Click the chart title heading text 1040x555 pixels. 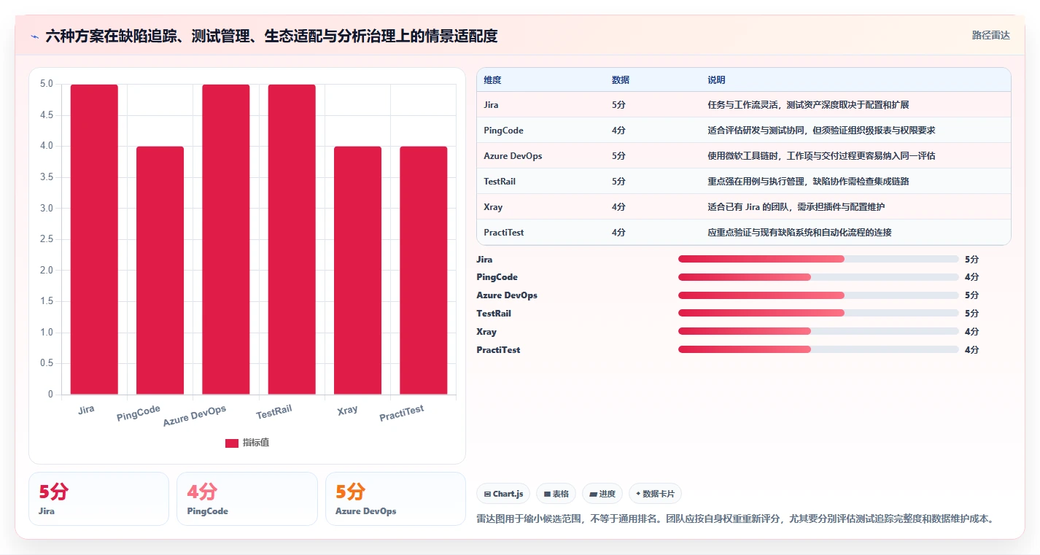(271, 36)
